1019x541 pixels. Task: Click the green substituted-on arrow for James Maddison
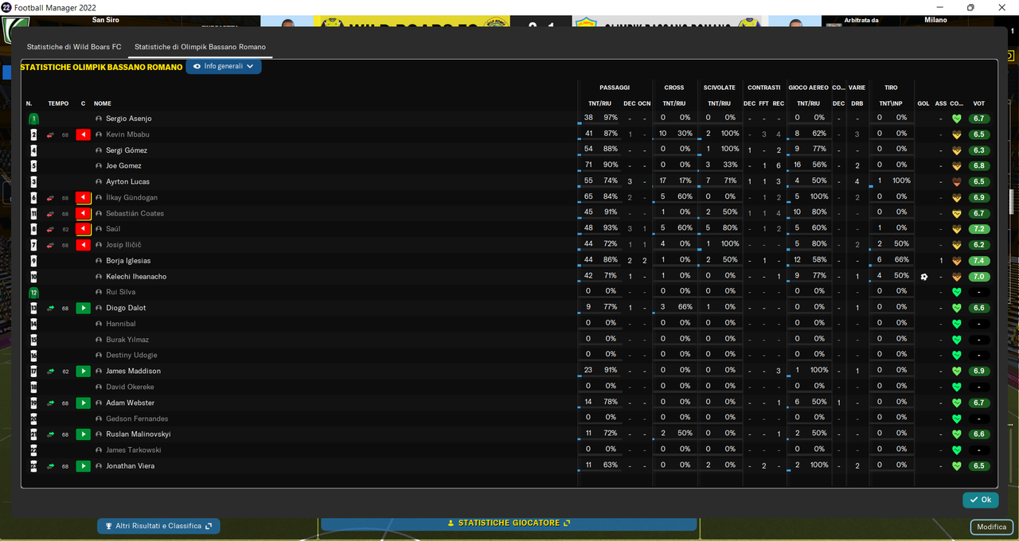tap(84, 372)
